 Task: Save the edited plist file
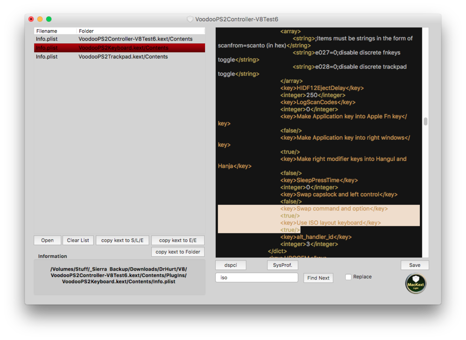pos(414,265)
